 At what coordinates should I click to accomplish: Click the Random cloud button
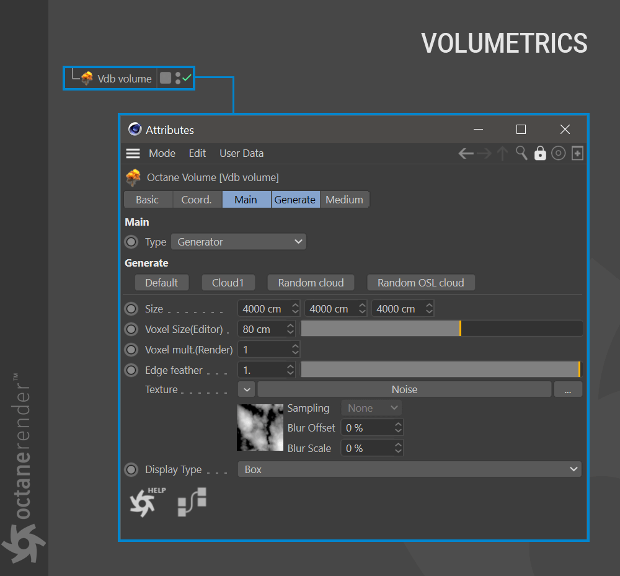pyautogui.click(x=311, y=283)
